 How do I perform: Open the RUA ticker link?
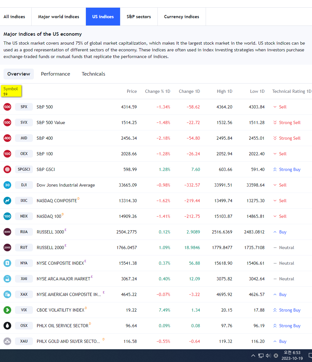(x=24, y=232)
